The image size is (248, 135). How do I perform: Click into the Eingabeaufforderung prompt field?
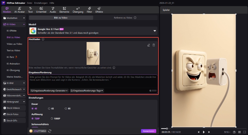[93, 81]
